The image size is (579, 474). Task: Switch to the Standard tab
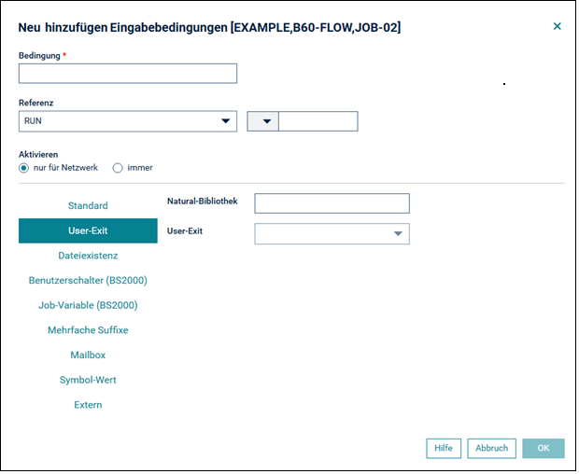pos(88,205)
